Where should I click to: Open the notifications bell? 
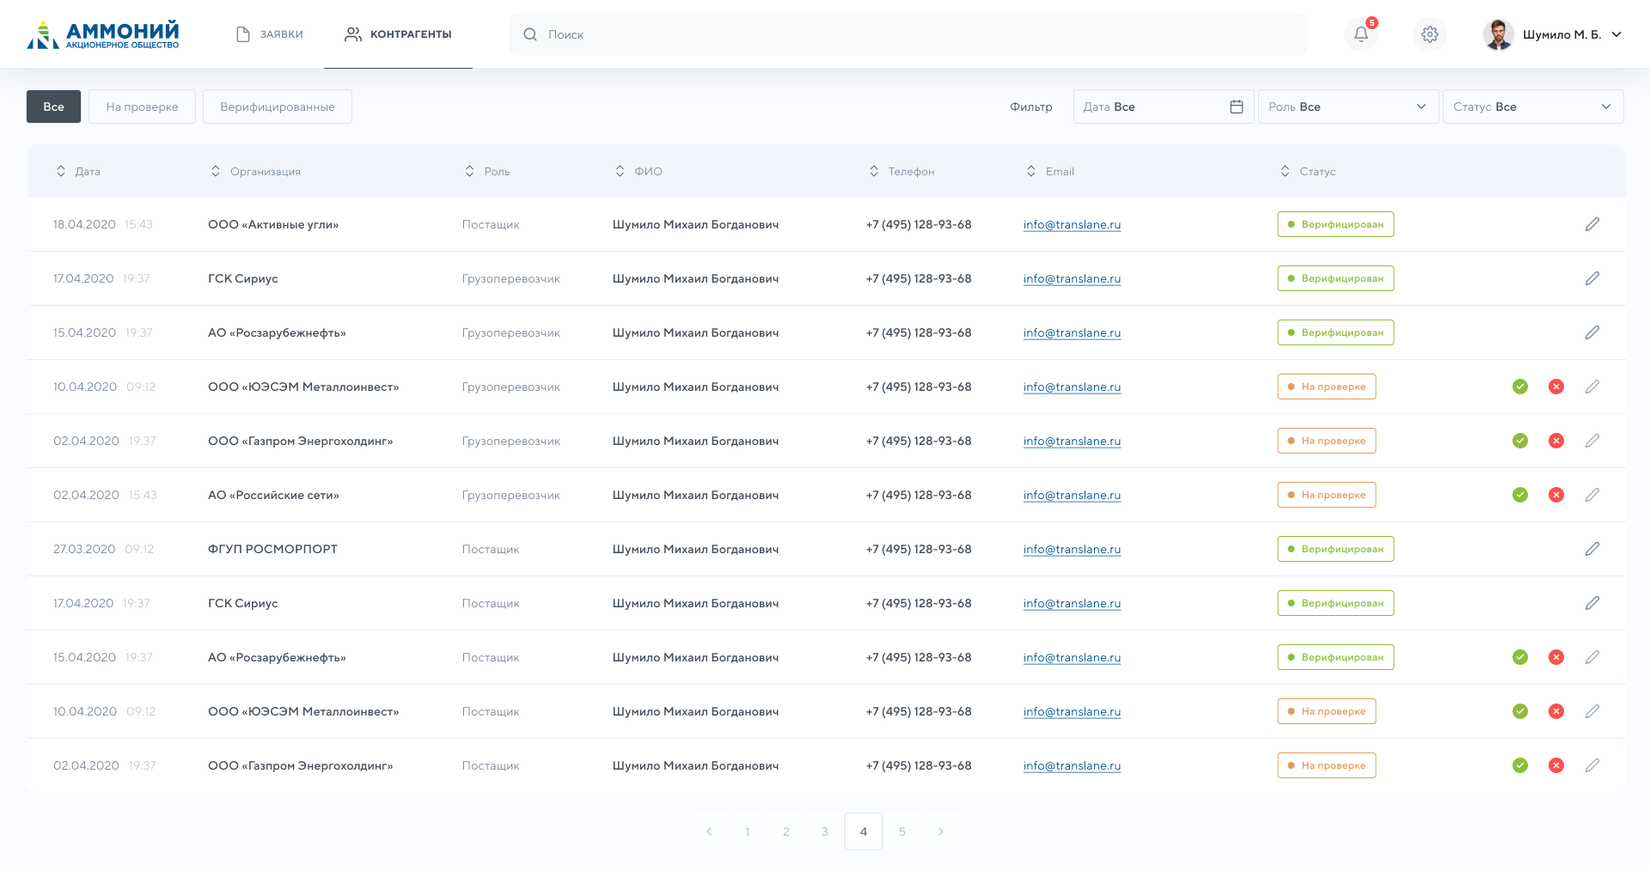point(1361,34)
